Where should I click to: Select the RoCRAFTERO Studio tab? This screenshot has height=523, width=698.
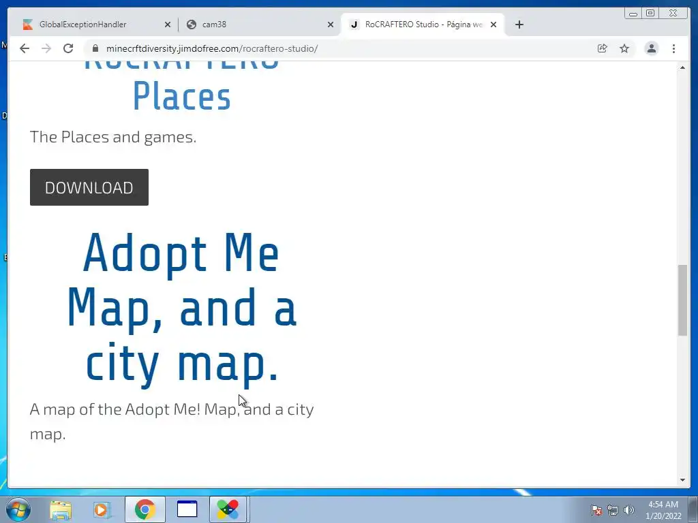pyautogui.click(x=422, y=25)
